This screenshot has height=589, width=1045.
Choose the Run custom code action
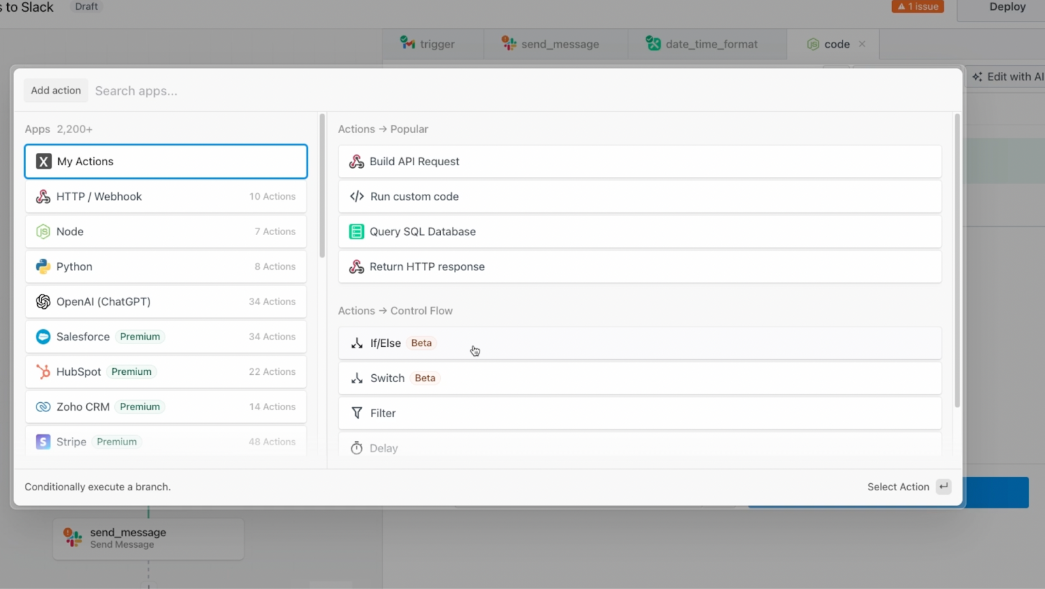coord(639,197)
